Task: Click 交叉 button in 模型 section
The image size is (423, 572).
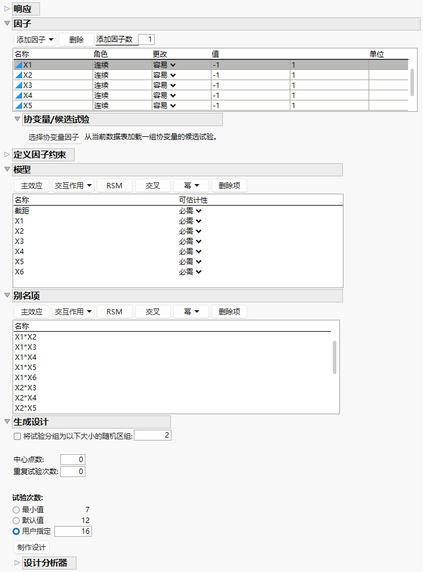Action: pyautogui.click(x=153, y=186)
